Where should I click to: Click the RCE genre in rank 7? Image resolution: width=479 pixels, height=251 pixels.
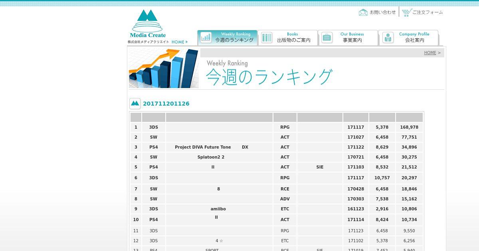point(285,189)
